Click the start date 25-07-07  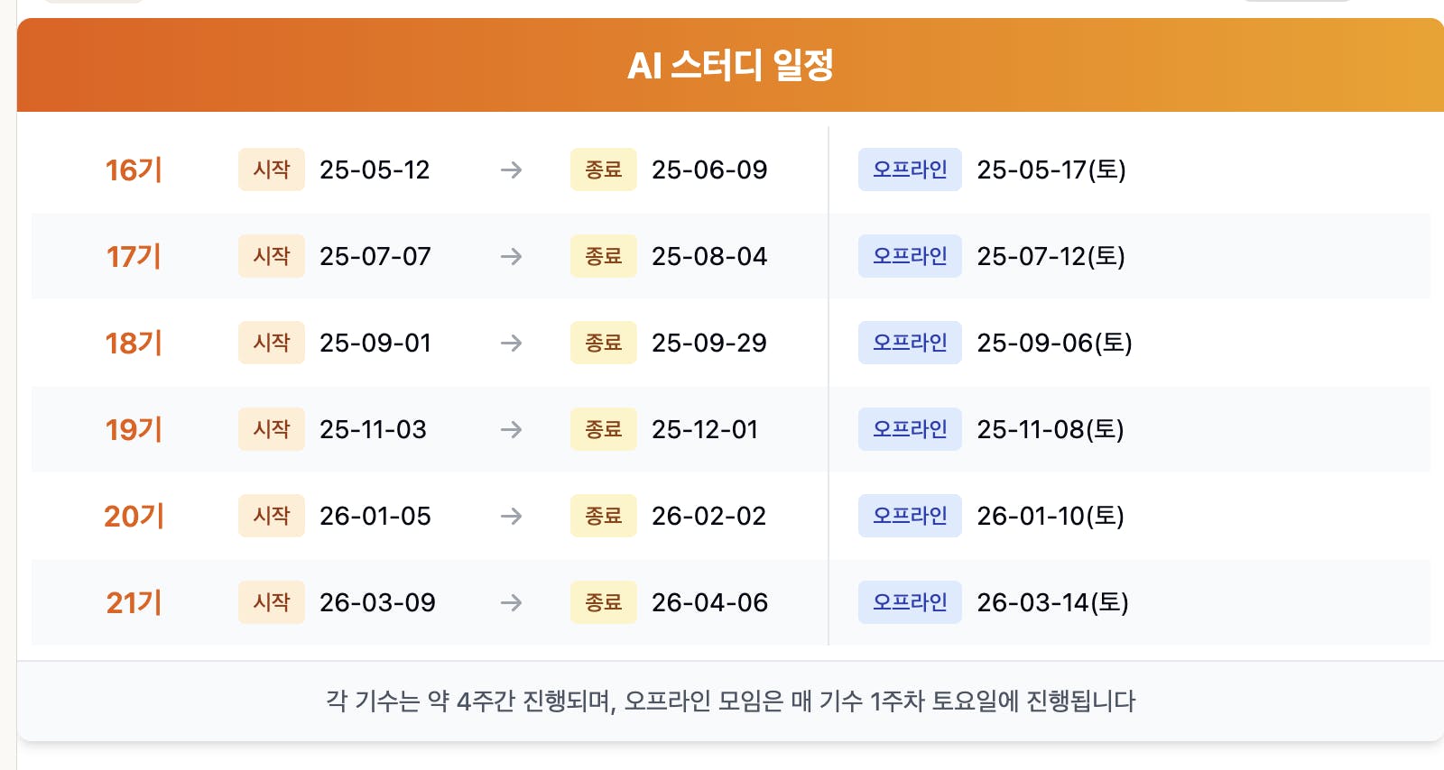375,256
